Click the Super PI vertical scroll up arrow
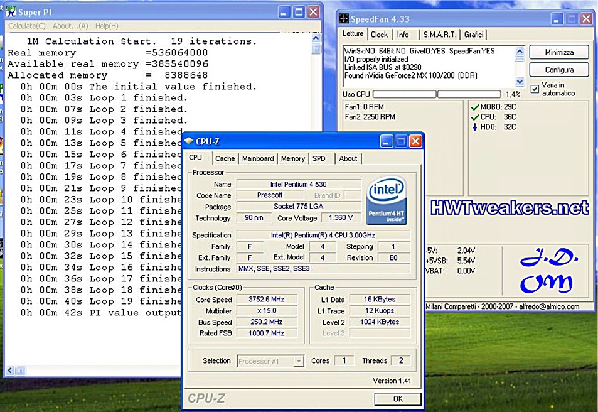The height and width of the screenshot is (412, 598). 316,38
